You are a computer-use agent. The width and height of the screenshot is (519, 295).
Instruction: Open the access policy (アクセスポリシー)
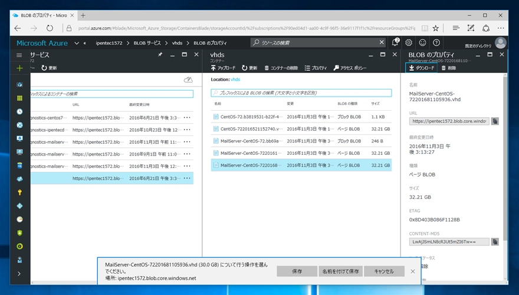click(x=350, y=68)
